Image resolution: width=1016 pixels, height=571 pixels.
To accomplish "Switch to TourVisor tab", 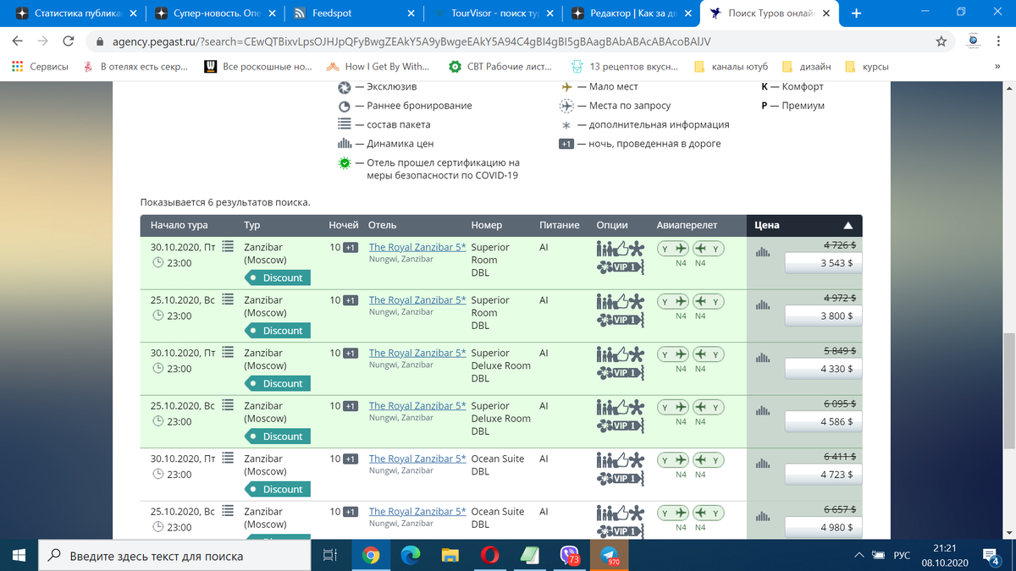I will 494,14.
